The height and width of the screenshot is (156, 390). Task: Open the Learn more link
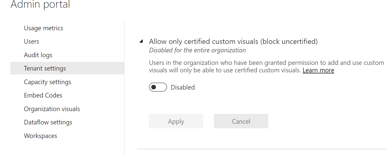click(x=318, y=70)
